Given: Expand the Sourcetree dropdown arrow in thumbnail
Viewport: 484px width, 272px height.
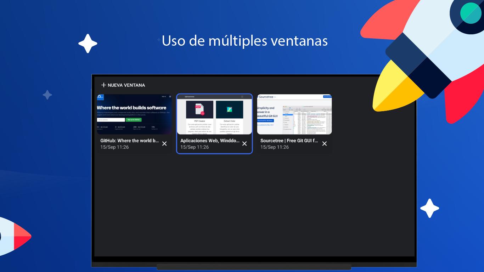Looking at the screenshot, I should coord(275,97).
